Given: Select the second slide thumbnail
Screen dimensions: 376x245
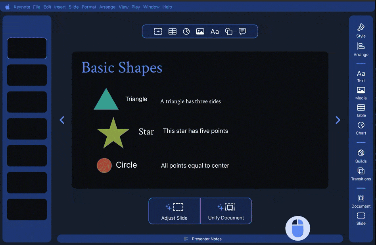Looking at the screenshot, I should (x=27, y=75).
